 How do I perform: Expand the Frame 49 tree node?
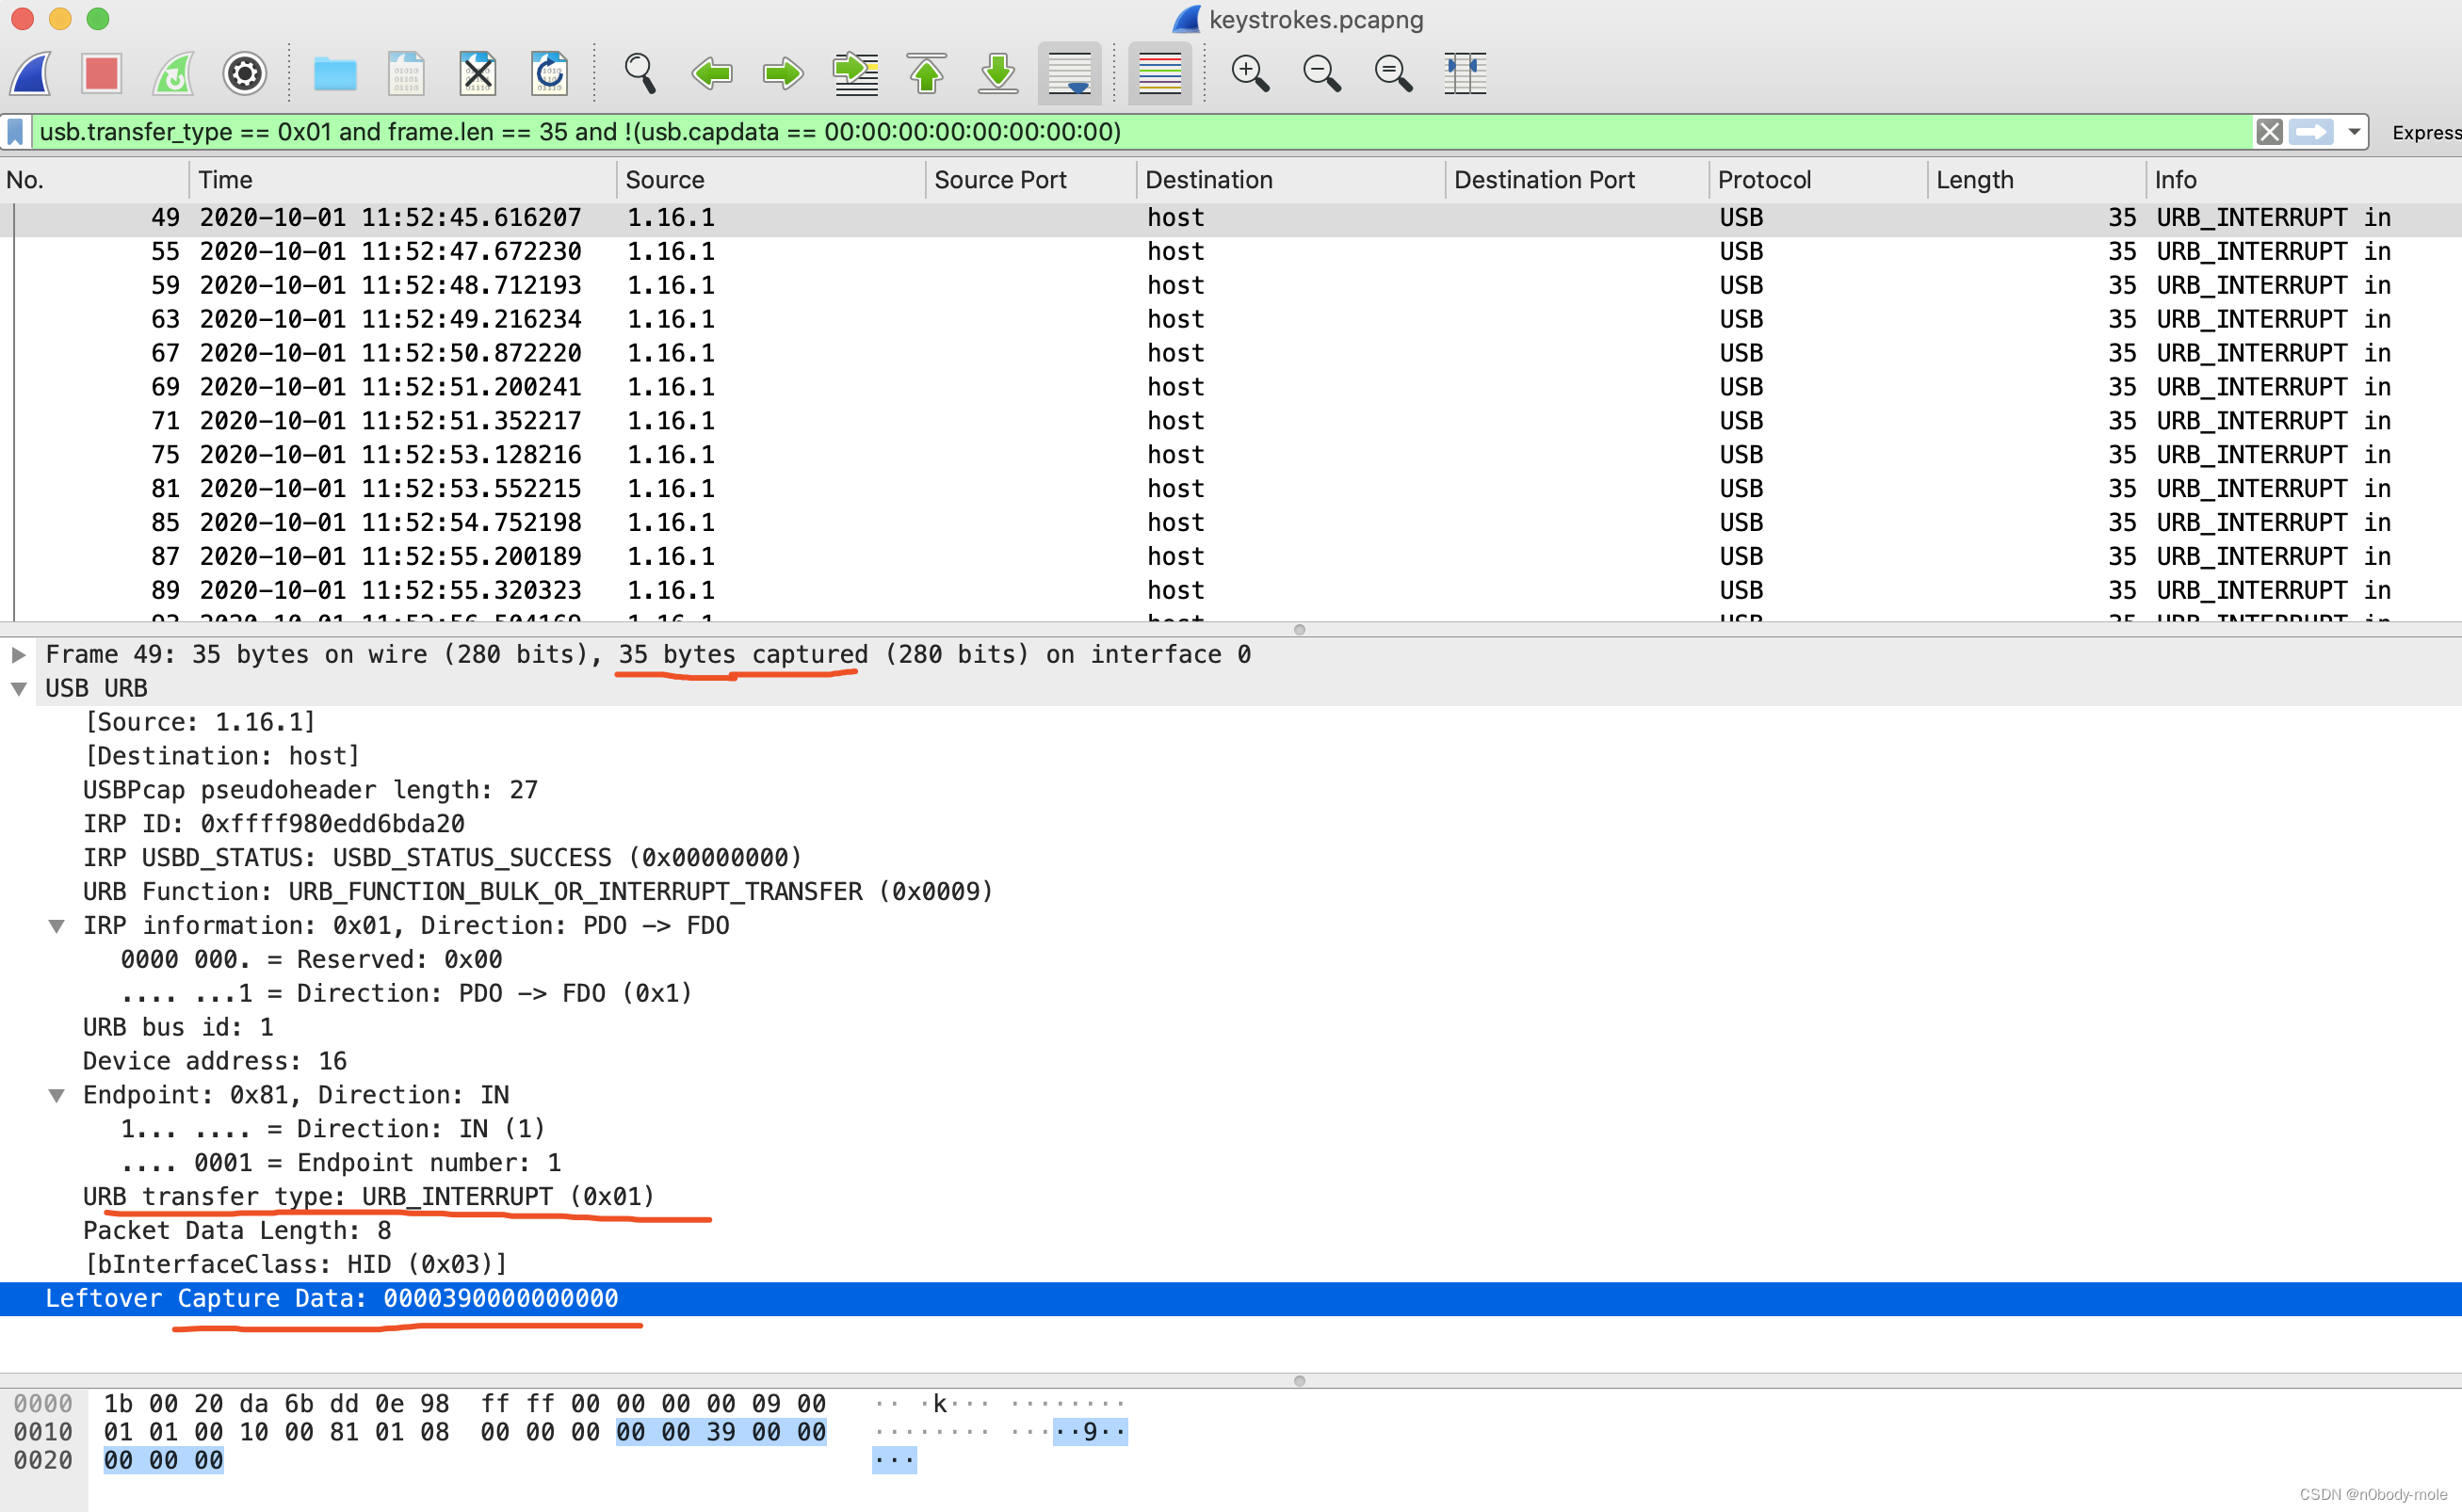pos(18,655)
